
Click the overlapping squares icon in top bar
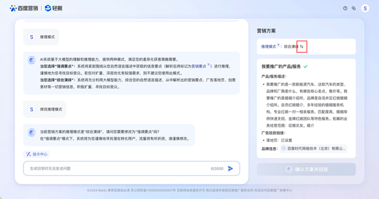(x=354, y=8)
